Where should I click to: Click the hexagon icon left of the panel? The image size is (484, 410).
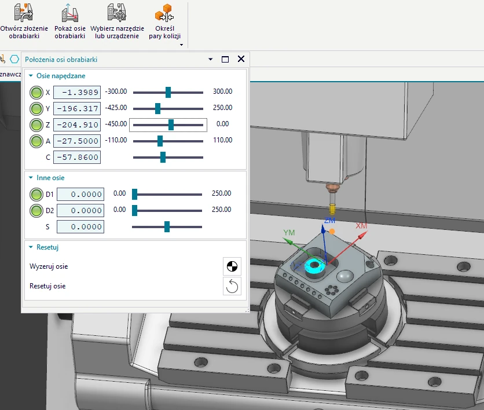[x=14, y=59]
